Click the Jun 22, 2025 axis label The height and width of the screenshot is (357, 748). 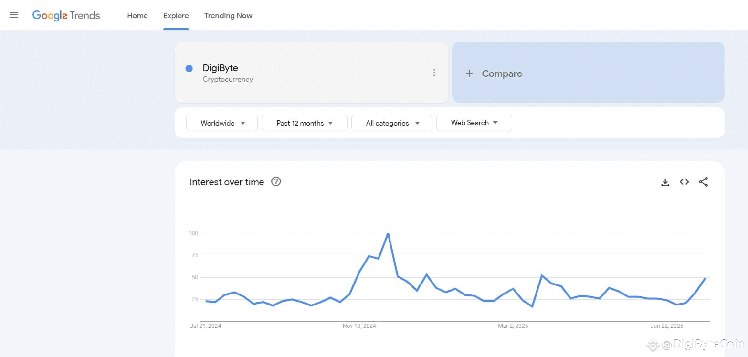click(667, 326)
